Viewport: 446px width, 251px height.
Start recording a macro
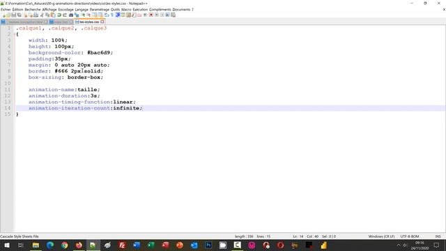[151, 15]
